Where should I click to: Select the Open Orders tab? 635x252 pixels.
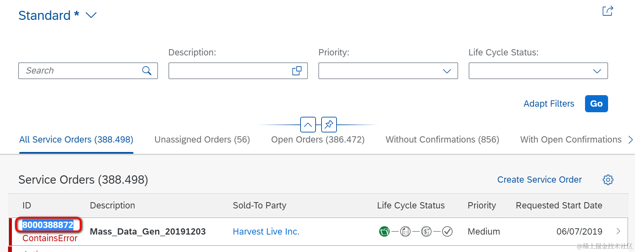[318, 140]
